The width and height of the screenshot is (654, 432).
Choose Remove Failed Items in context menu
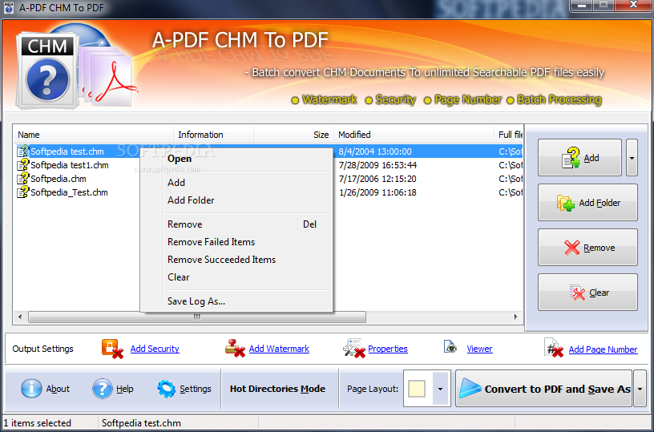click(x=236, y=242)
